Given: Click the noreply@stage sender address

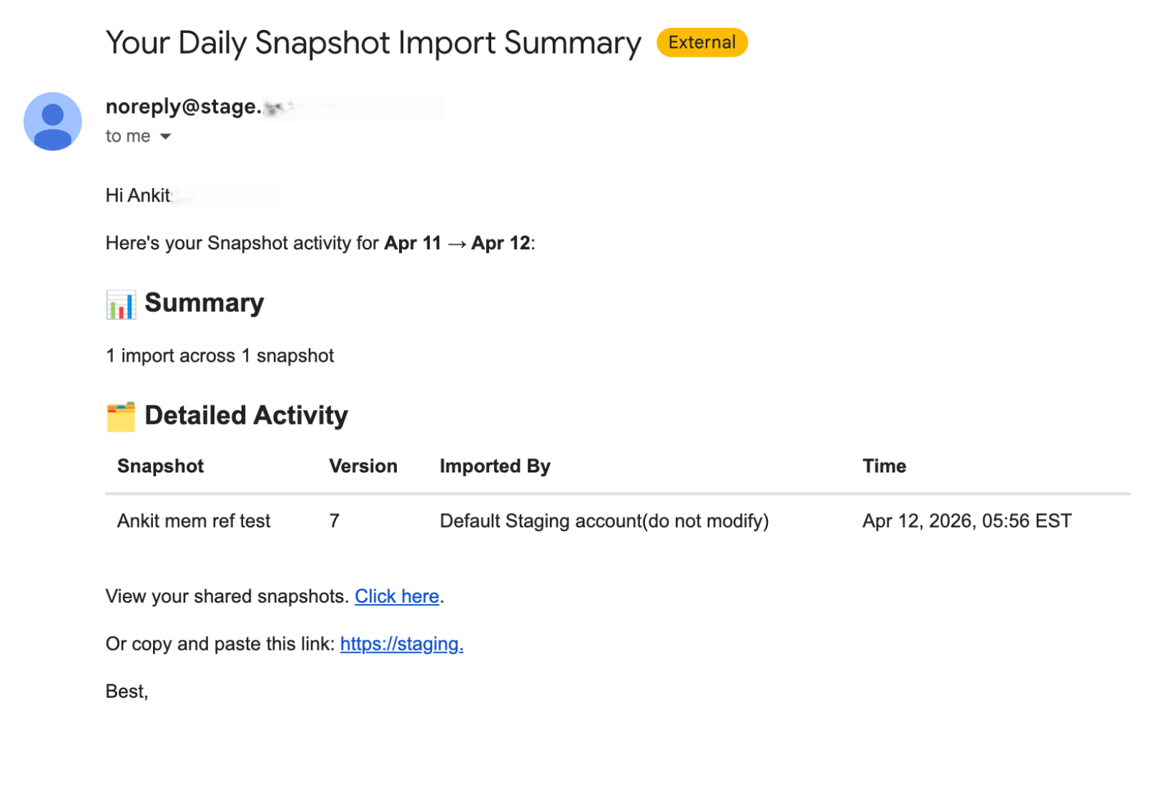Looking at the screenshot, I should coord(184,107).
